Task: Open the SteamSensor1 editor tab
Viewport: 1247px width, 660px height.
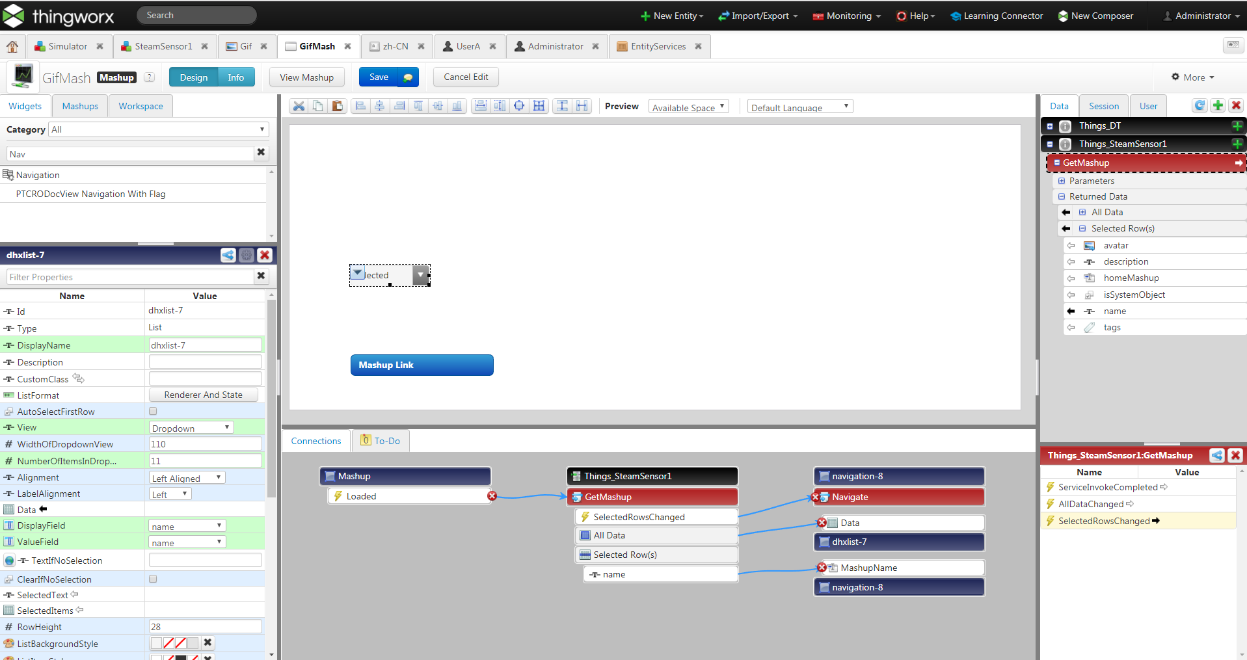Action: point(163,46)
